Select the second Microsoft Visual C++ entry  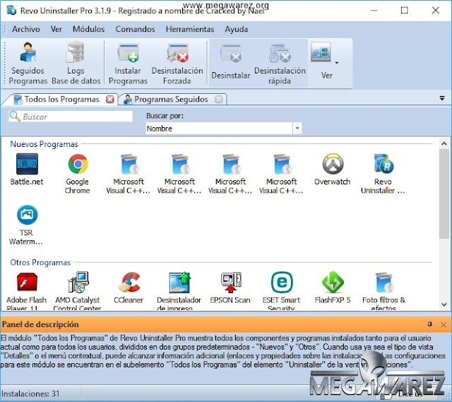[179, 173]
